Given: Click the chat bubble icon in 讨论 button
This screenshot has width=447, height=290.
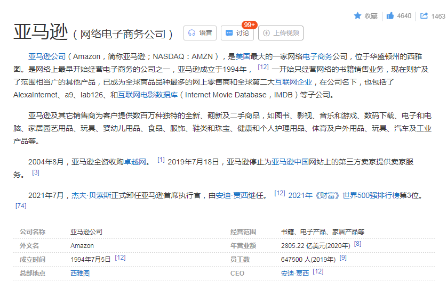Looking at the screenshot, I should pyautogui.click(x=229, y=33).
